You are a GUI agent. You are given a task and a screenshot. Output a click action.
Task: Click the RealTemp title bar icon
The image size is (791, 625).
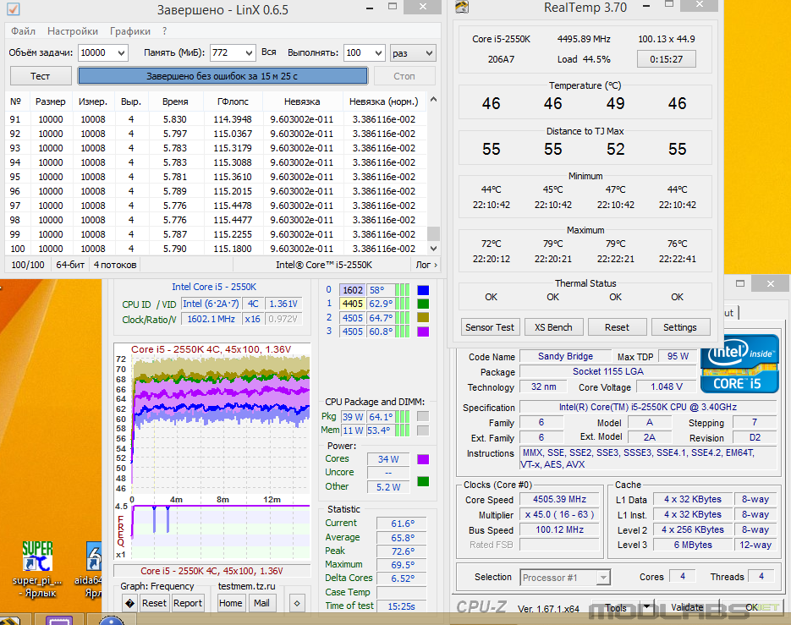(462, 7)
